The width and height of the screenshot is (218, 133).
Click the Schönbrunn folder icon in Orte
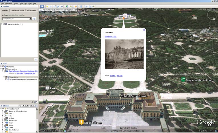tap(9, 77)
